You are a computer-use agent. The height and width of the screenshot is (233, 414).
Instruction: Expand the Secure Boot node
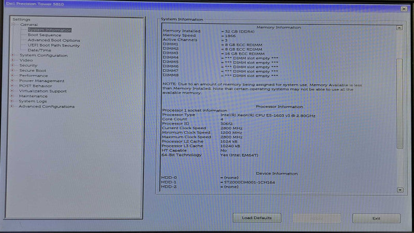click(12, 70)
